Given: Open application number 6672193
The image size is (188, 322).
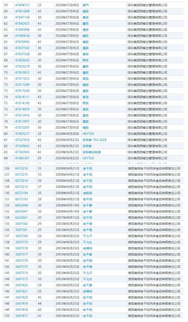Looking at the screenshot, I should [x=21, y=199].
